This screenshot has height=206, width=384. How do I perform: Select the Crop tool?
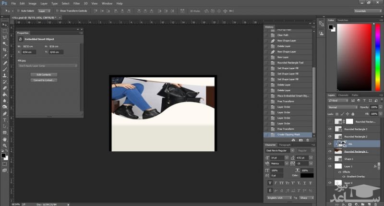coord(5,49)
